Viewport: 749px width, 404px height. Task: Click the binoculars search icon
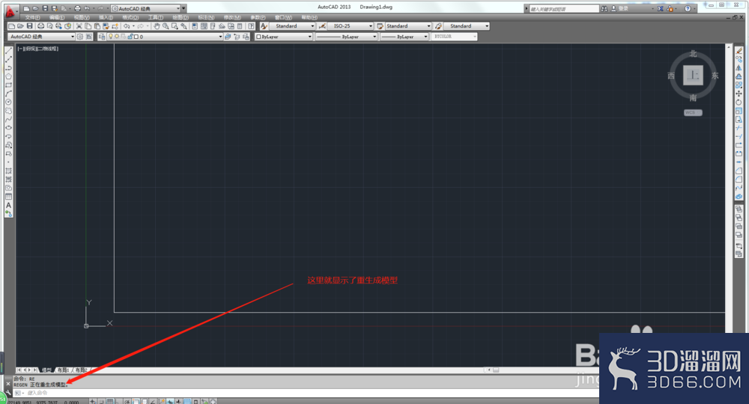point(604,8)
